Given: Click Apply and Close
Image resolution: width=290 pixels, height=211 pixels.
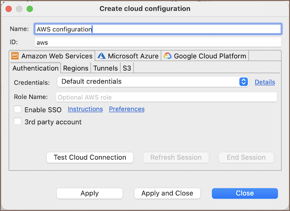Looking at the screenshot, I should (167, 193).
